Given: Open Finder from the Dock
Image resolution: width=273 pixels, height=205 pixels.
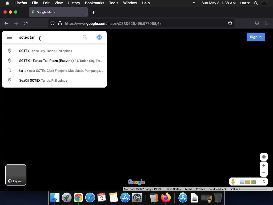Looking at the screenshot, I should 55,198.
